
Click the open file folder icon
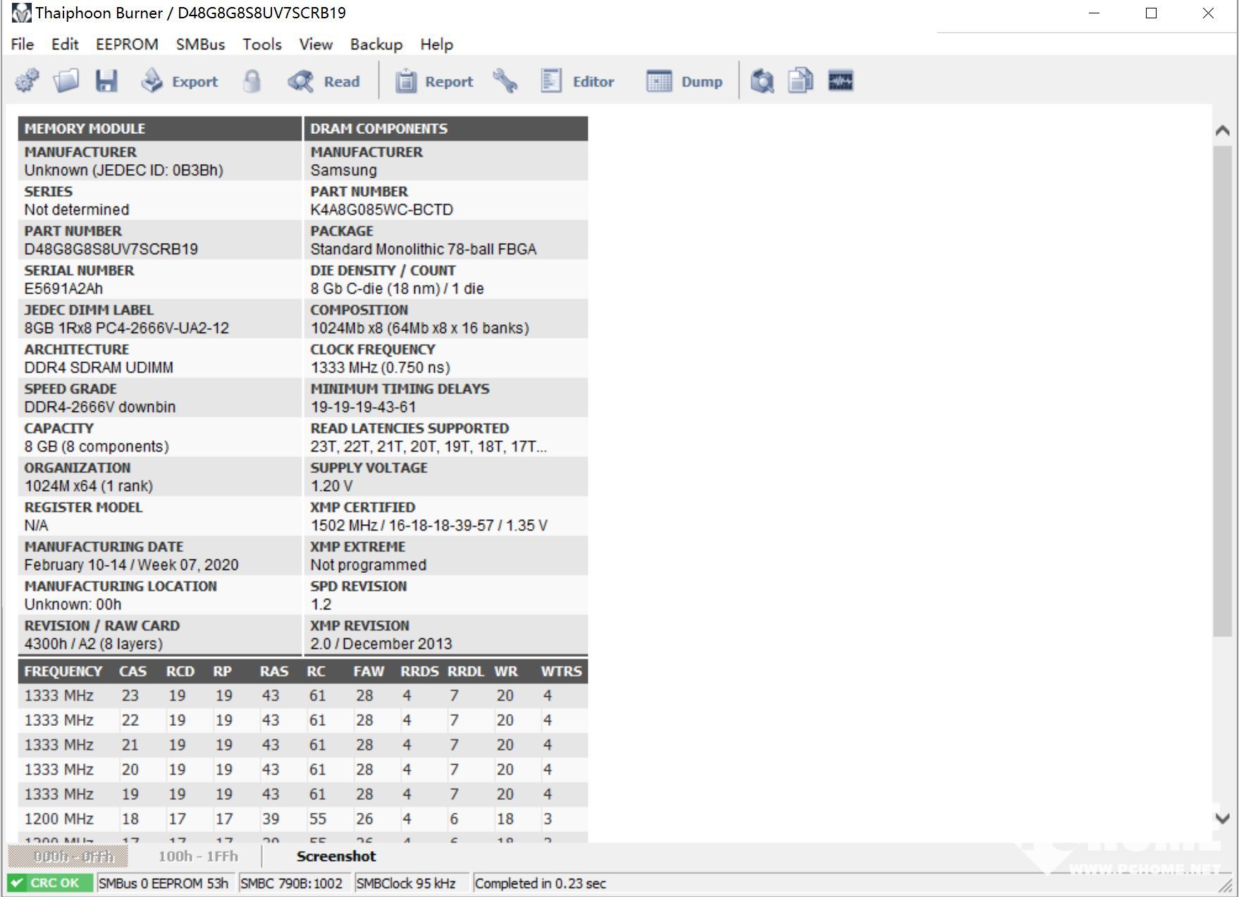point(66,81)
